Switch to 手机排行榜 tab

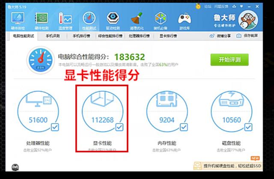pos(81,36)
